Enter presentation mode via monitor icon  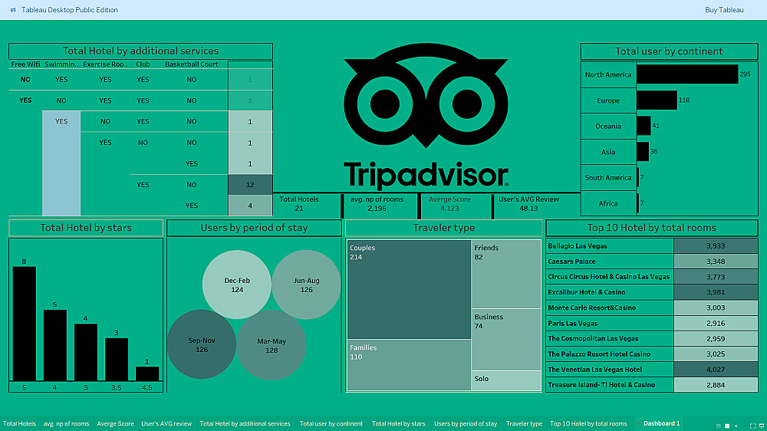tap(762, 426)
